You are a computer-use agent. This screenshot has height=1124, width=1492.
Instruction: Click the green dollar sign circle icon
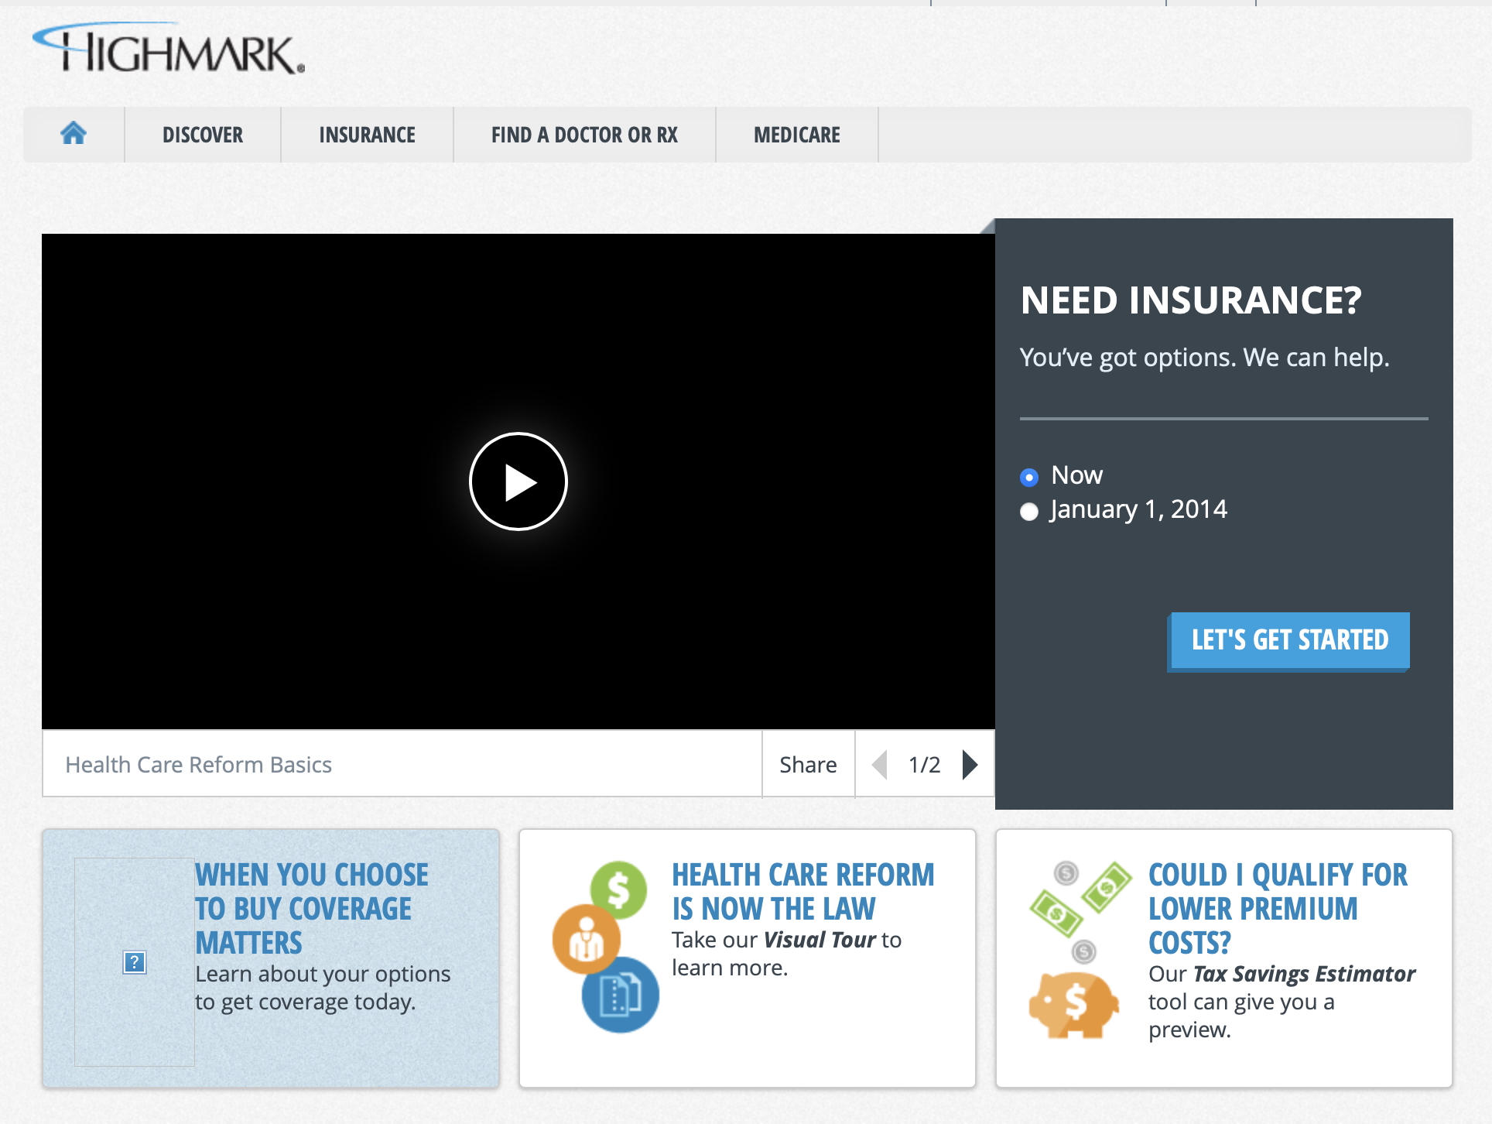618,890
